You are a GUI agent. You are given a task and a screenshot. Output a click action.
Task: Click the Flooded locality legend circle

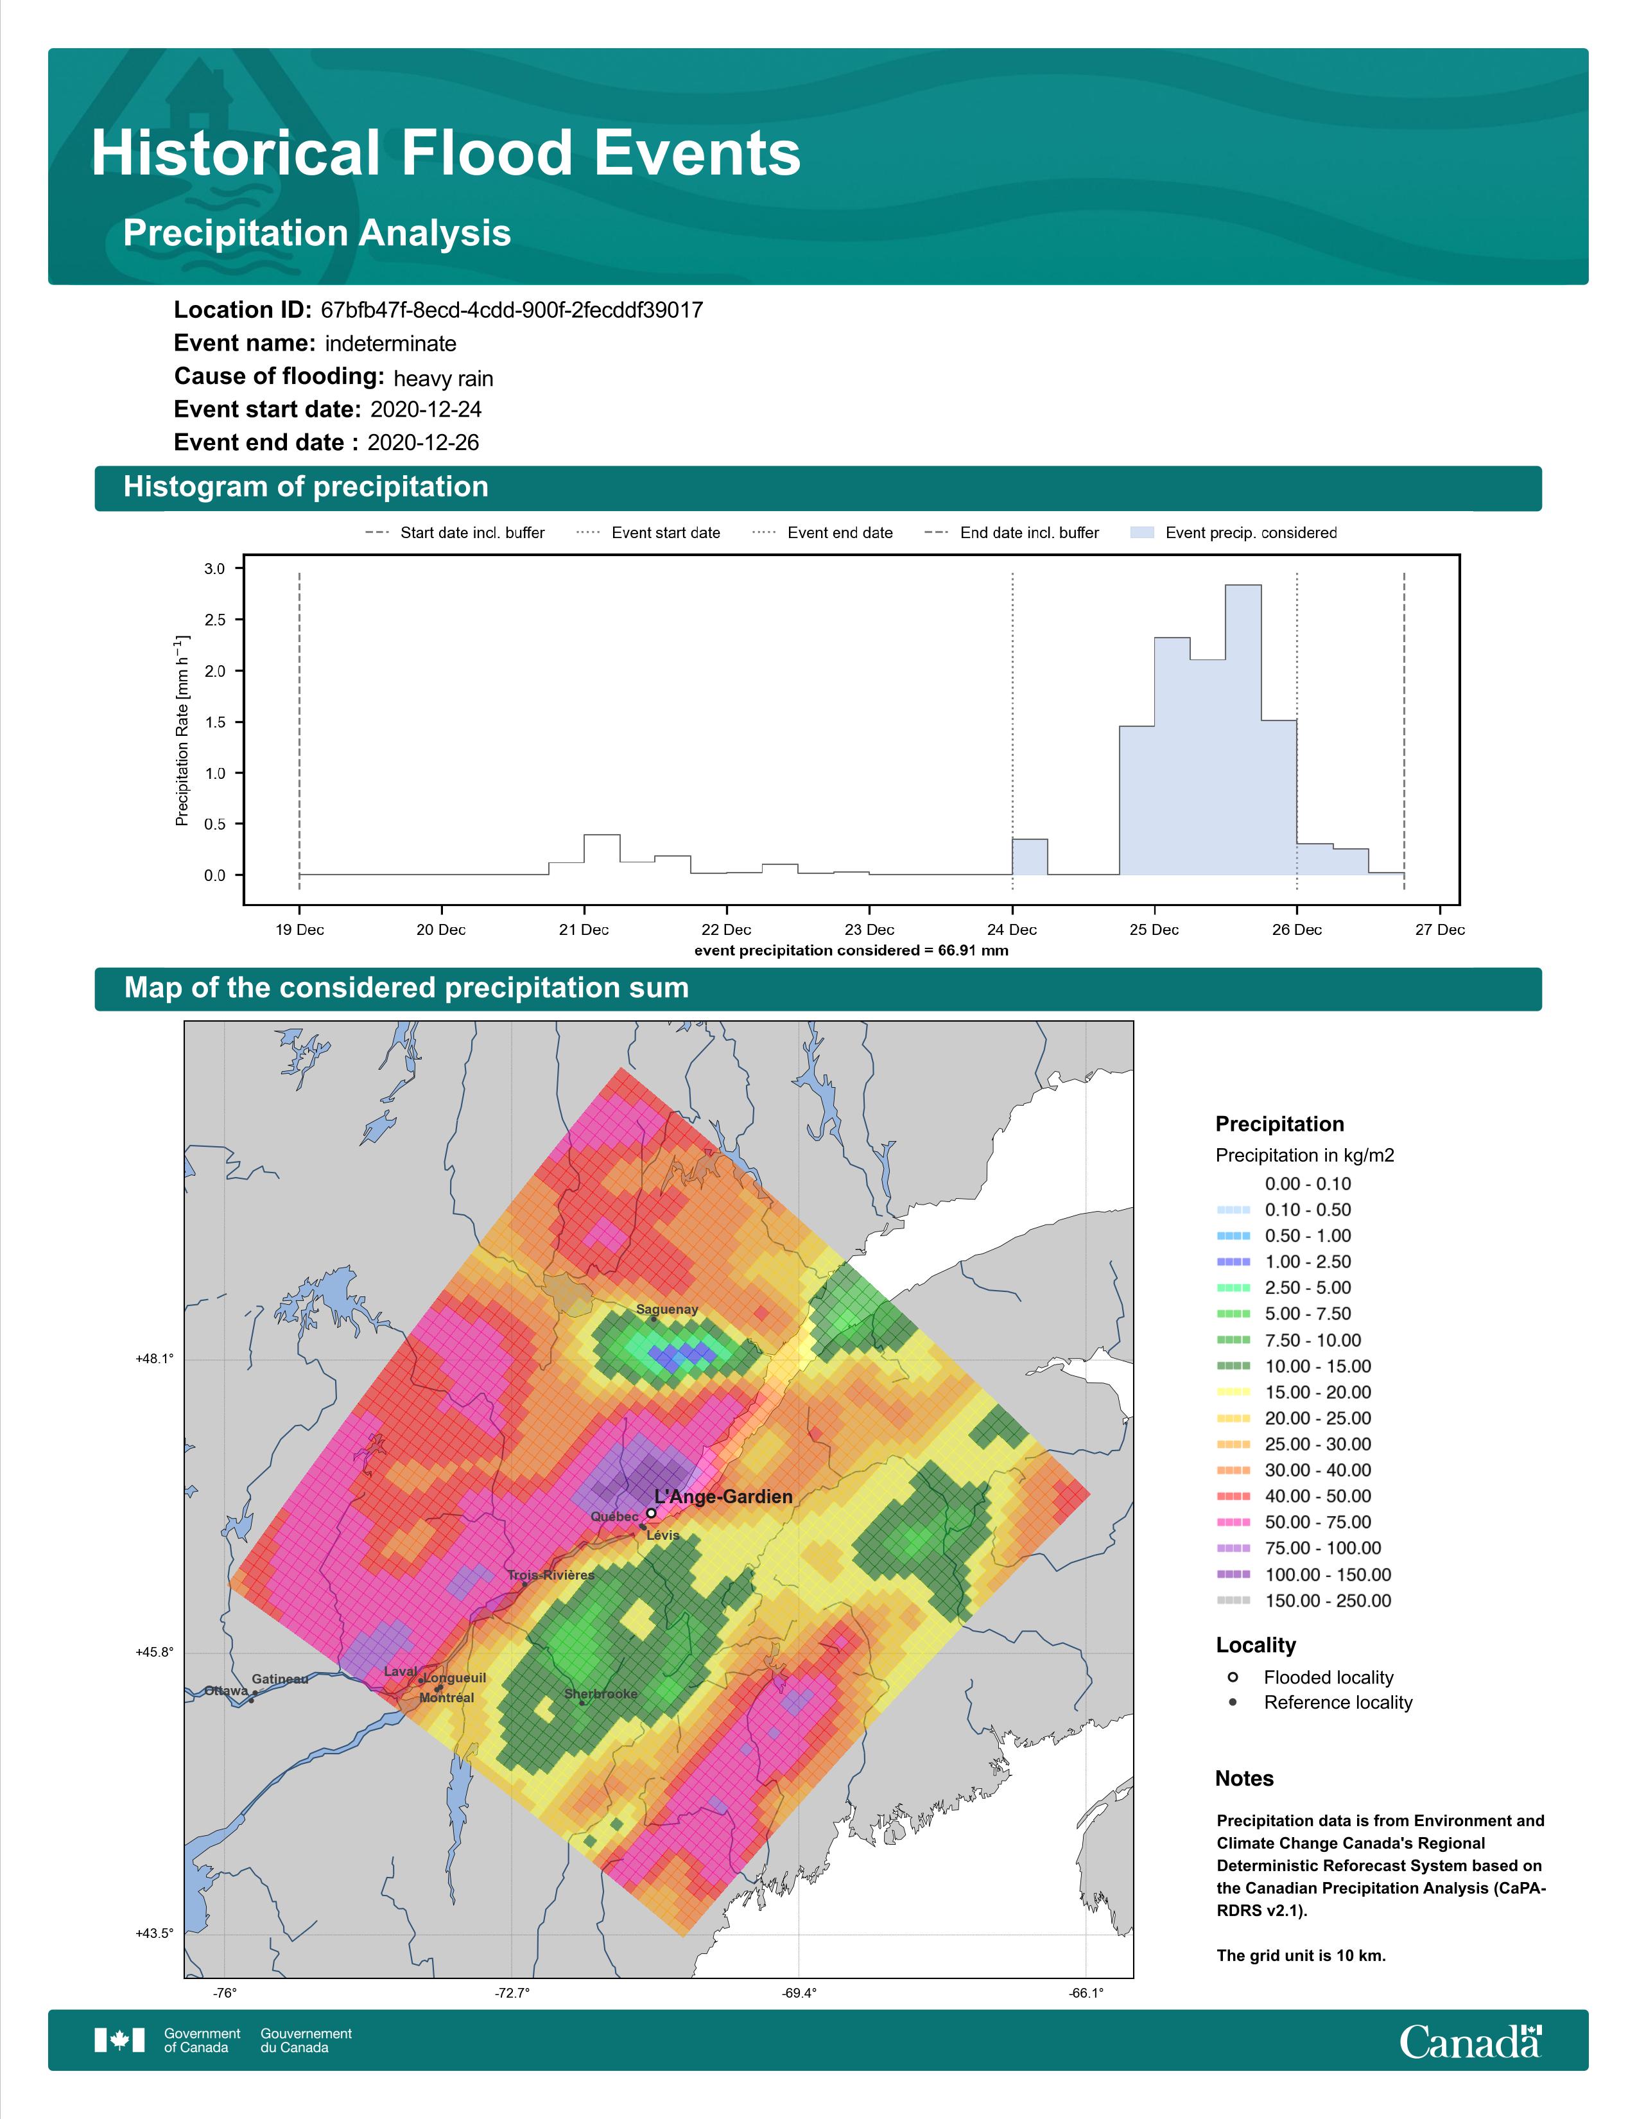pyautogui.click(x=1233, y=1677)
